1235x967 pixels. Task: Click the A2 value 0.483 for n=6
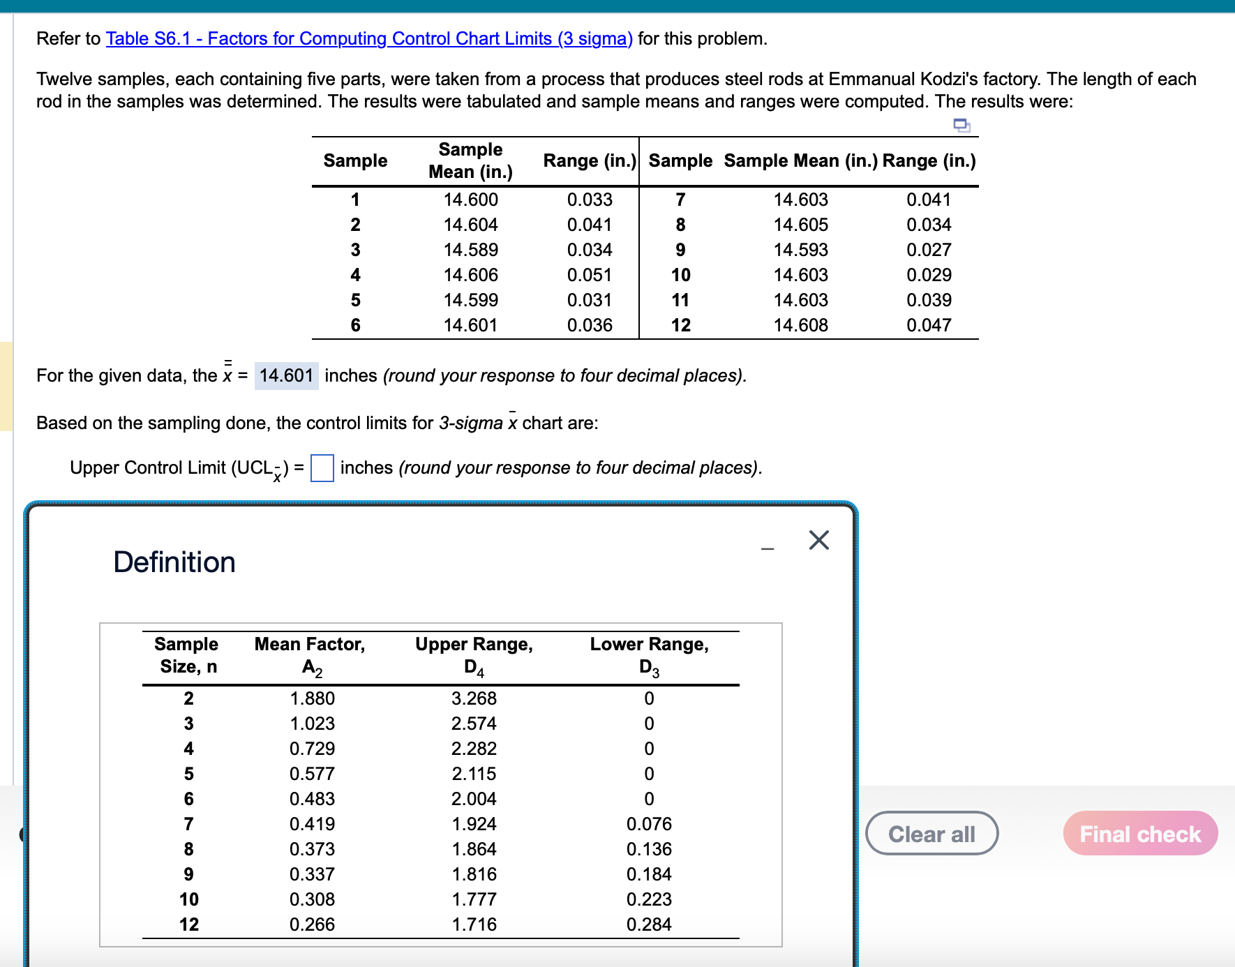tap(312, 799)
